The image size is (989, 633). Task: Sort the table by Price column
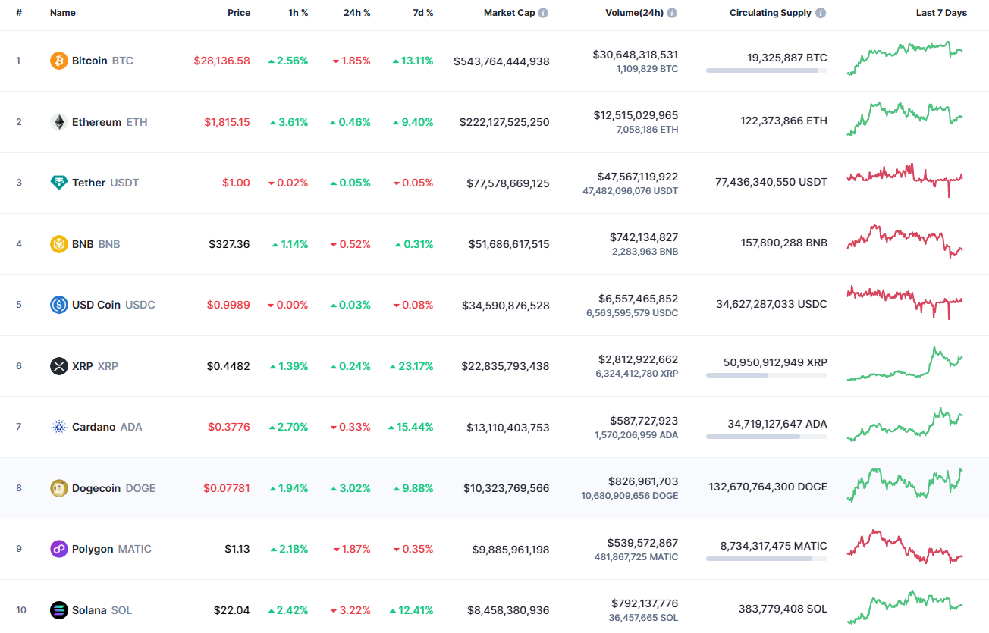pos(239,12)
